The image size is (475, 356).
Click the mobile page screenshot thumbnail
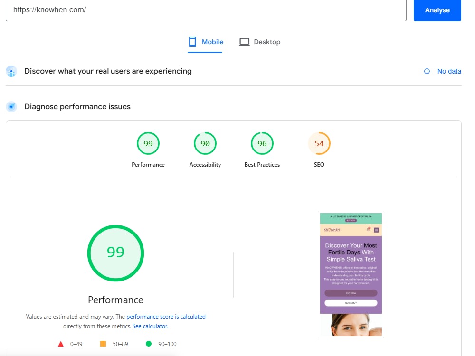[x=351, y=274]
